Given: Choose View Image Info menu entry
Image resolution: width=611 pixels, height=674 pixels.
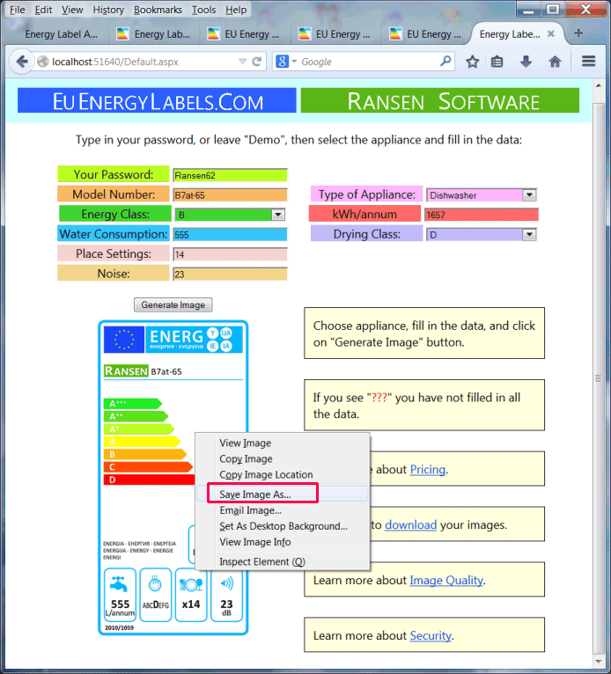Looking at the screenshot, I should tap(255, 542).
